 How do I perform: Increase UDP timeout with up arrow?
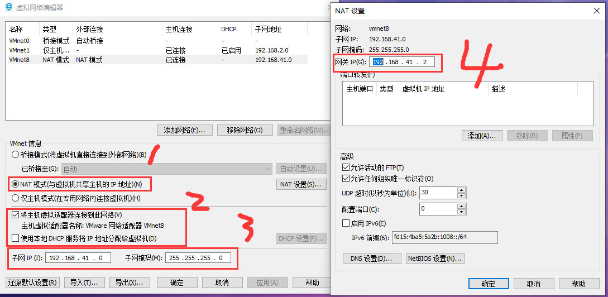[x=461, y=190]
